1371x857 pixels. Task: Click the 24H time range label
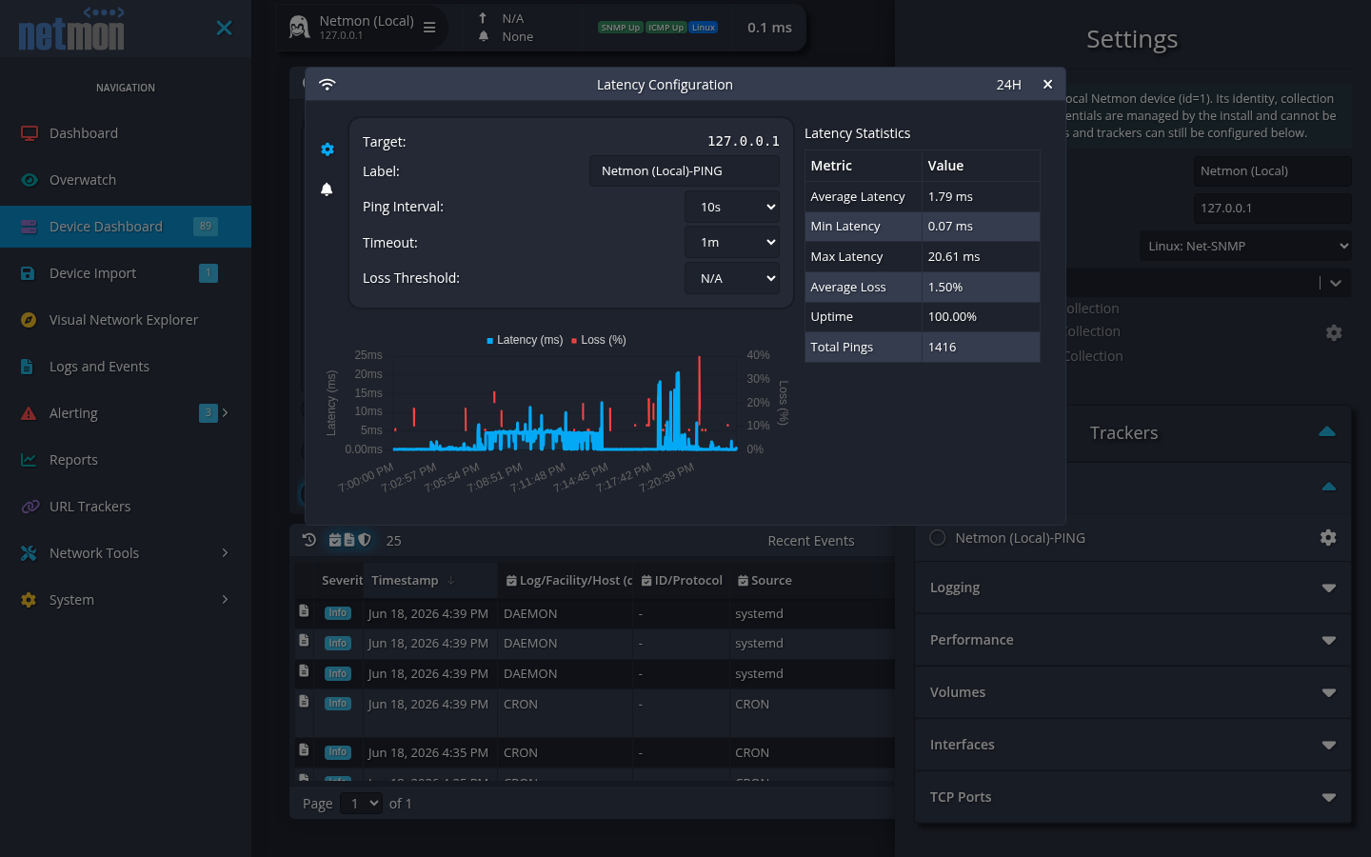pyautogui.click(x=1009, y=85)
